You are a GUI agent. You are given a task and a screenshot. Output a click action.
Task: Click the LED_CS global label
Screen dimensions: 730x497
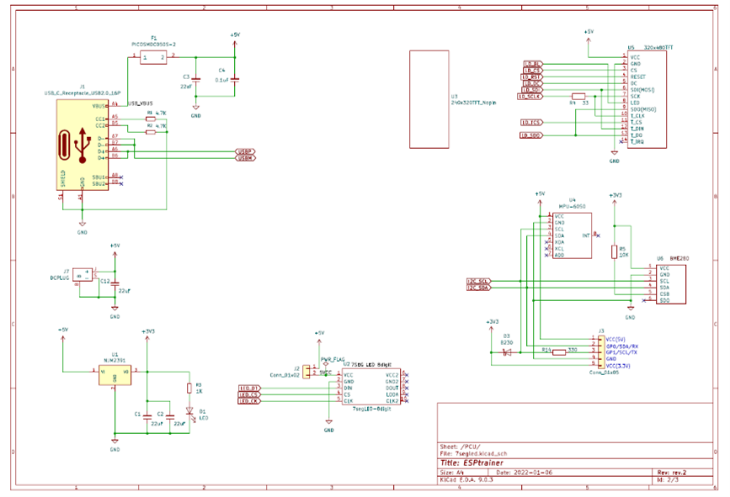tap(248, 394)
